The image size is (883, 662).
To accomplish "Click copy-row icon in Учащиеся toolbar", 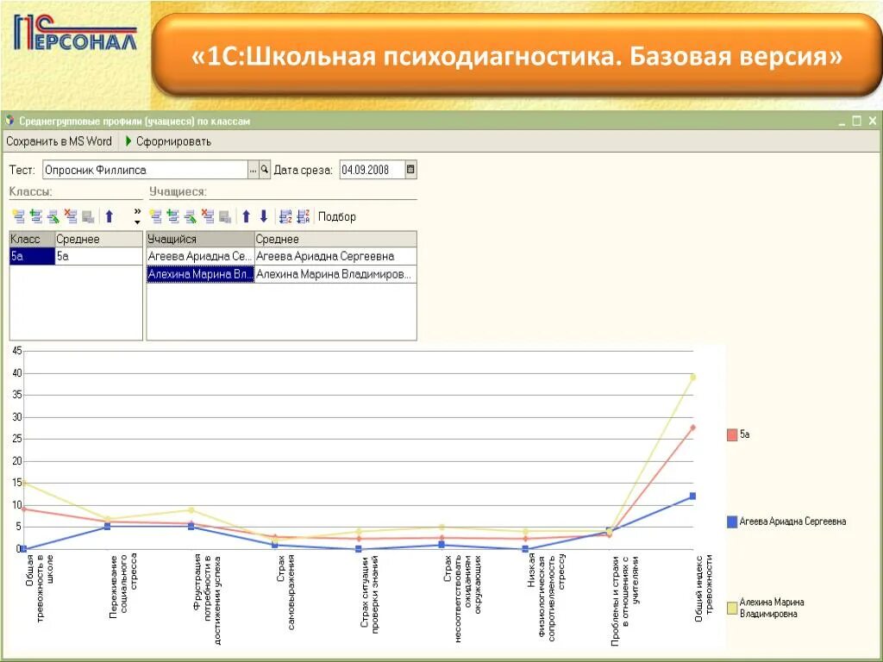I will pos(173,216).
